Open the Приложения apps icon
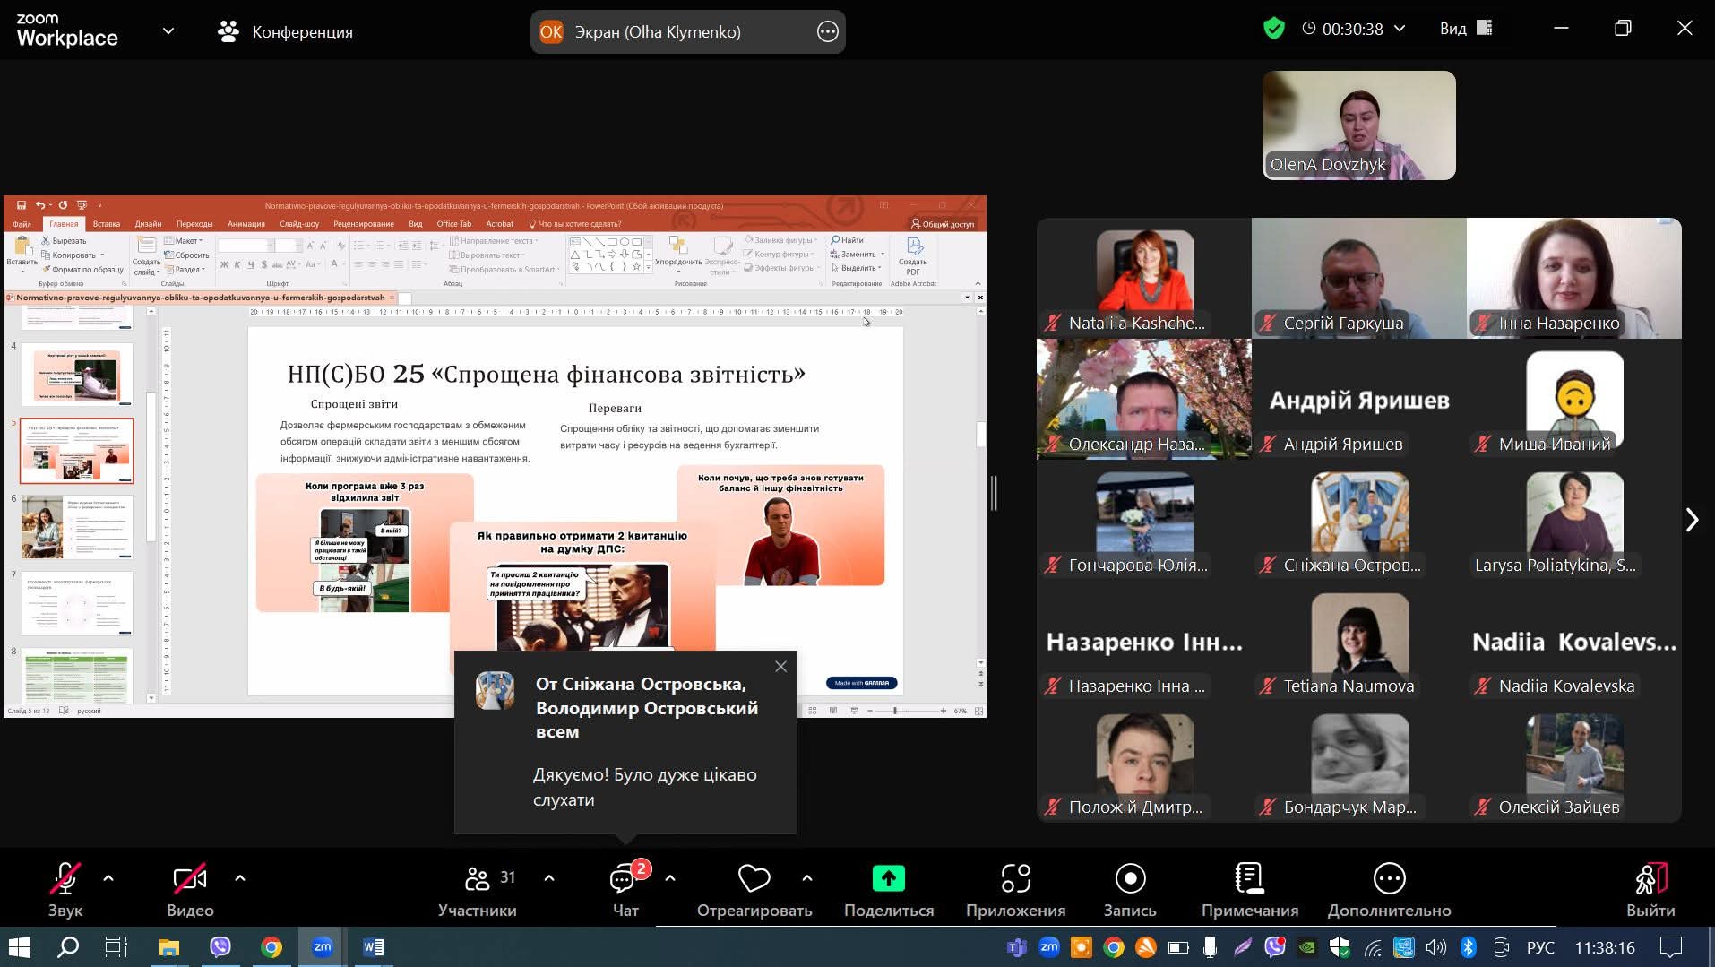Image resolution: width=1715 pixels, height=967 pixels. click(1015, 879)
